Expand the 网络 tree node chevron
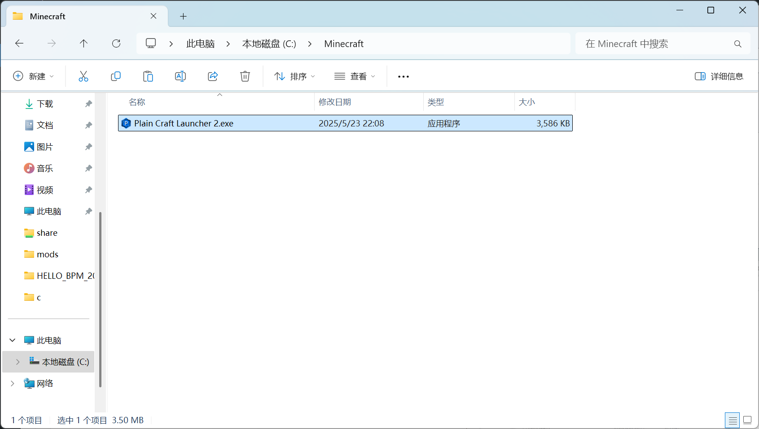The height and width of the screenshot is (429, 759). click(x=13, y=383)
